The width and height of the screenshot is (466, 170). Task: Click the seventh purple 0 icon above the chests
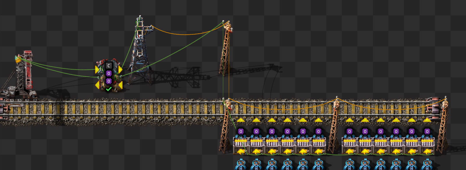[349, 131]
